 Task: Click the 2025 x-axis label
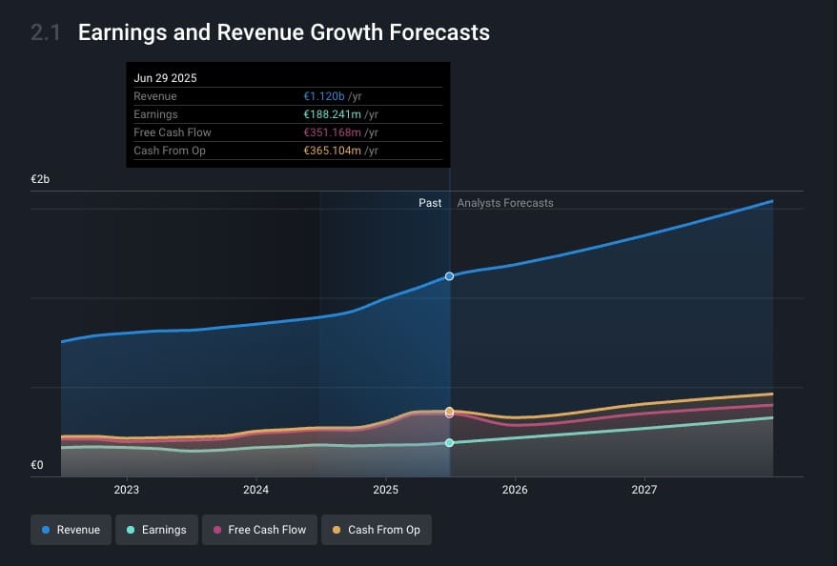pos(385,490)
